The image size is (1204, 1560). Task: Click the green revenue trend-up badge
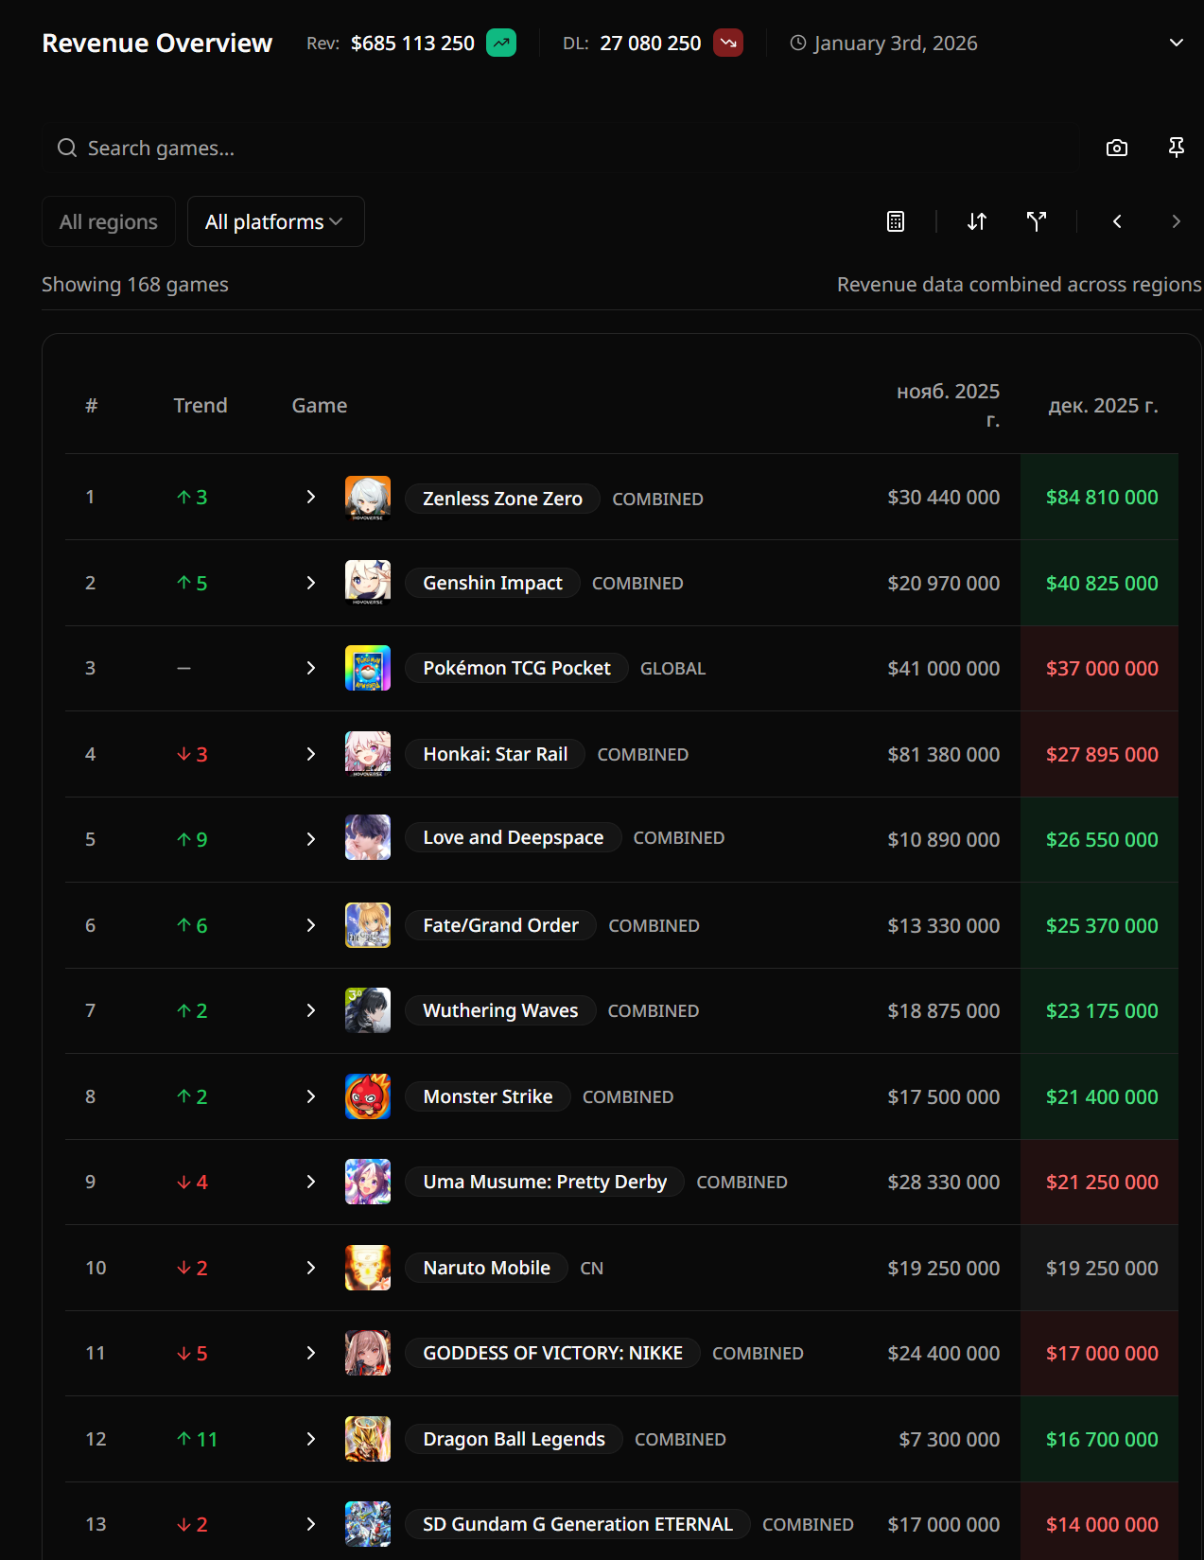pos(500,43)
